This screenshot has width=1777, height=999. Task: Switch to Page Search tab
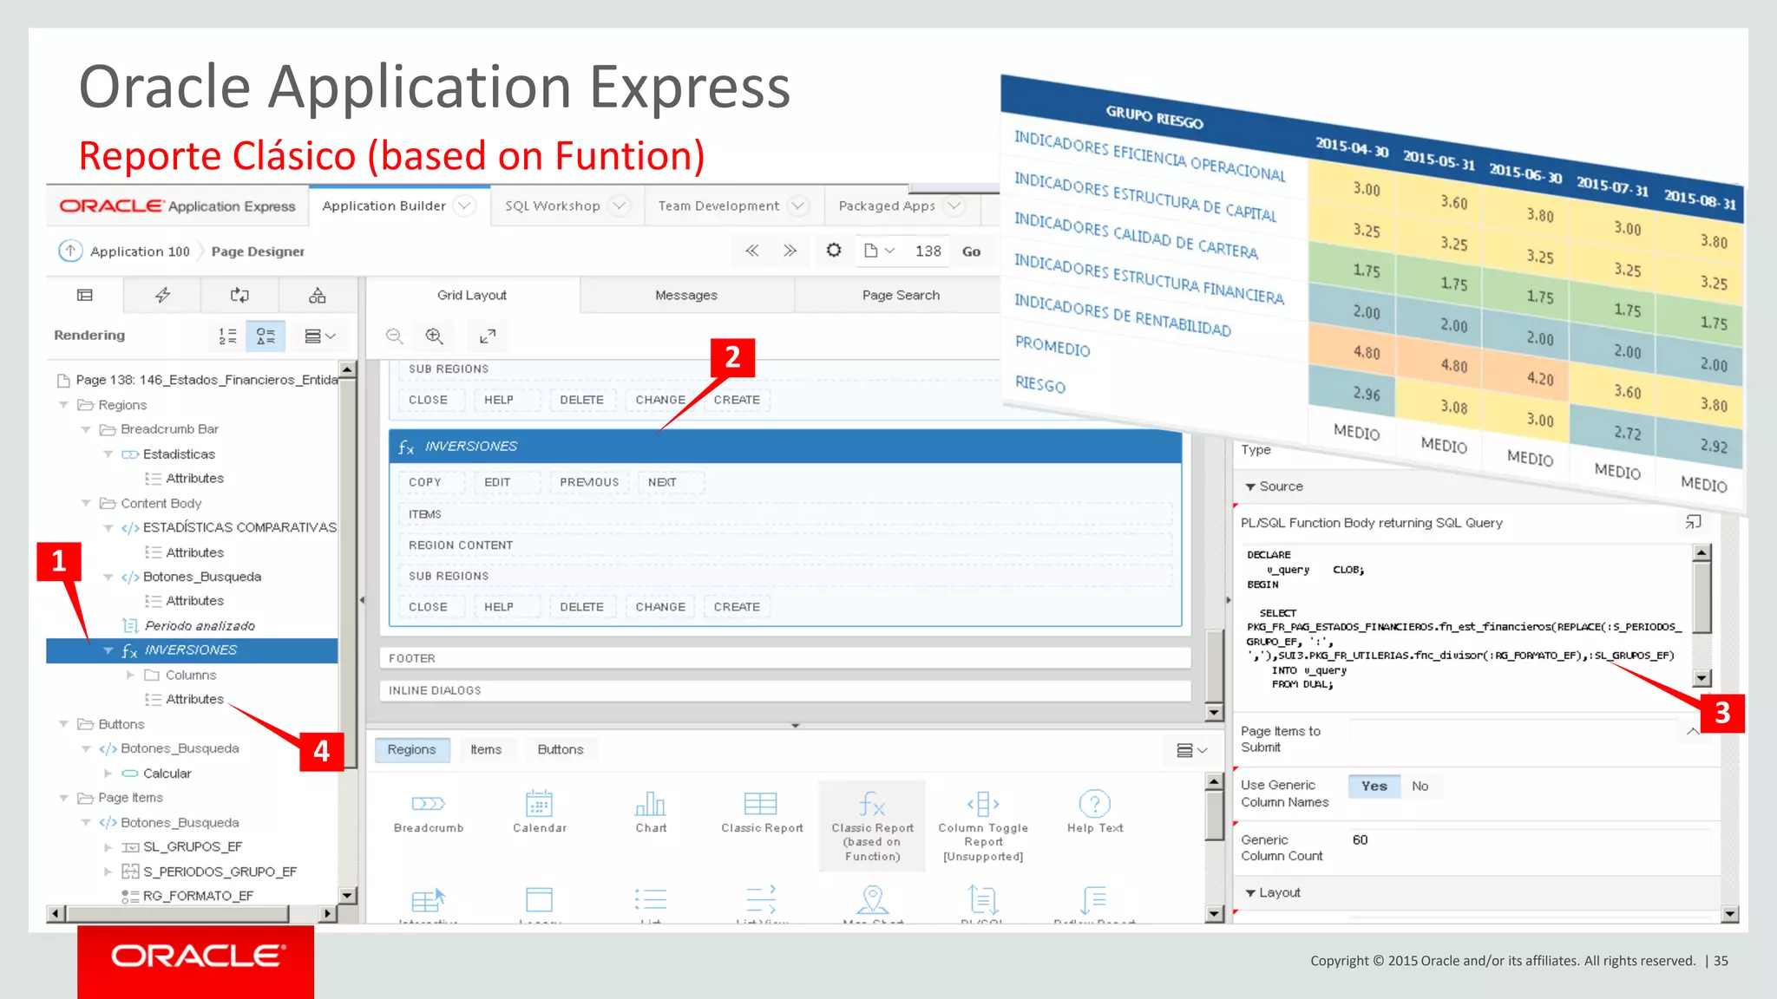click(901, 296)
